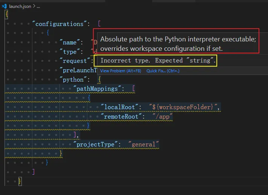
Task: Click the final closing brace of the file
Action: click(x=20, y=181)
